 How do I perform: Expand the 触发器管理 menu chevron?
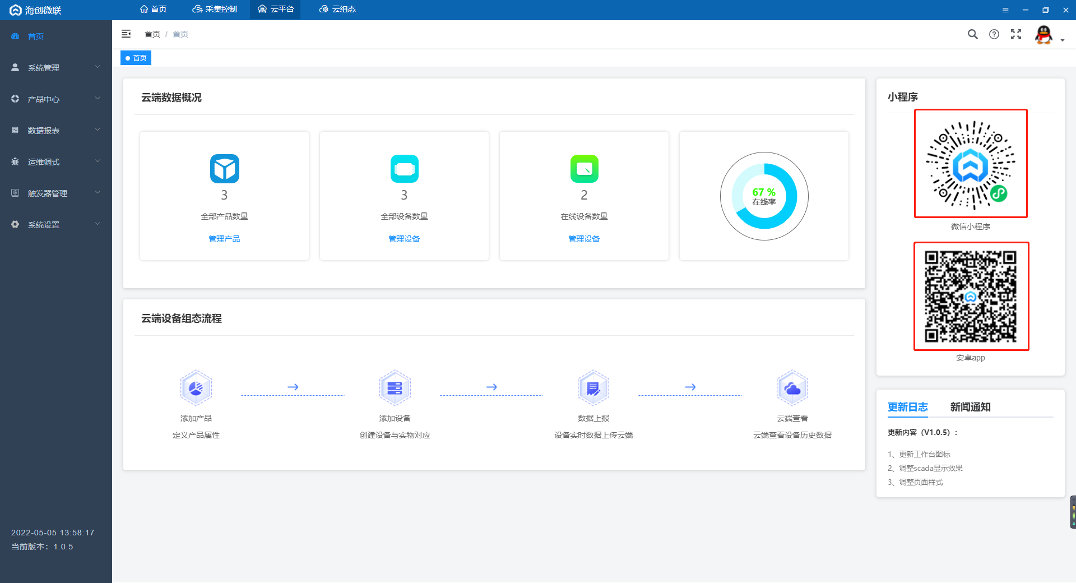click(98, 193)
